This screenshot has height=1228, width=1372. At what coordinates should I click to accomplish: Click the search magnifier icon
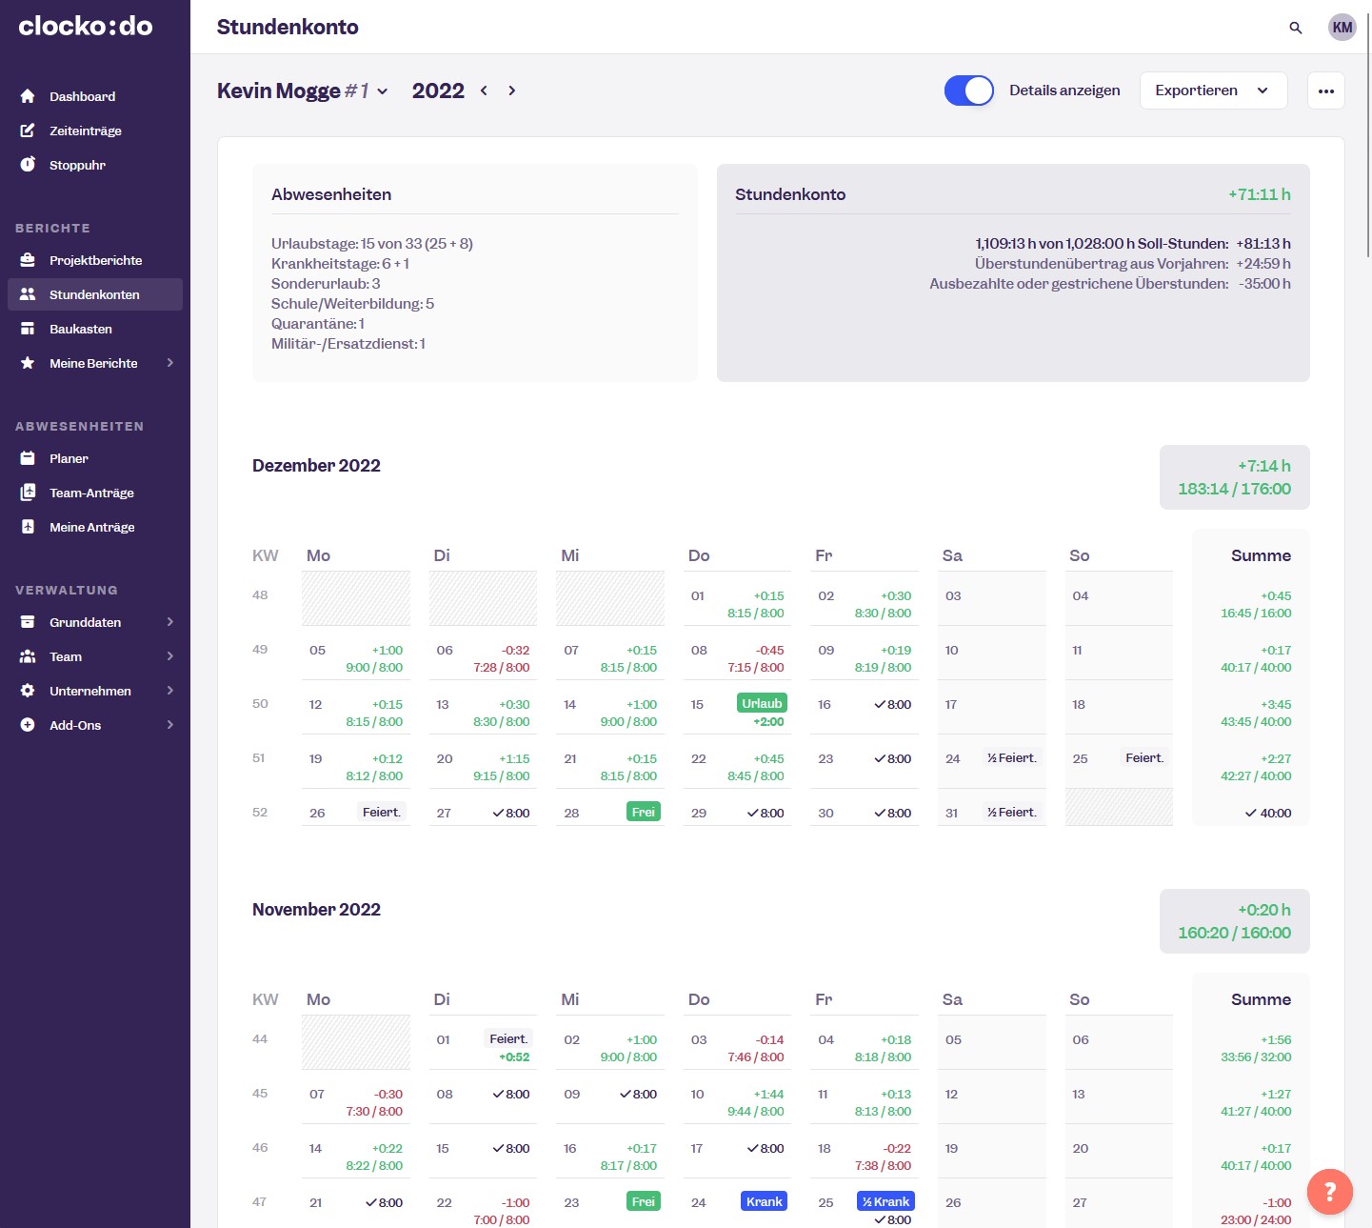[1295, 28]
